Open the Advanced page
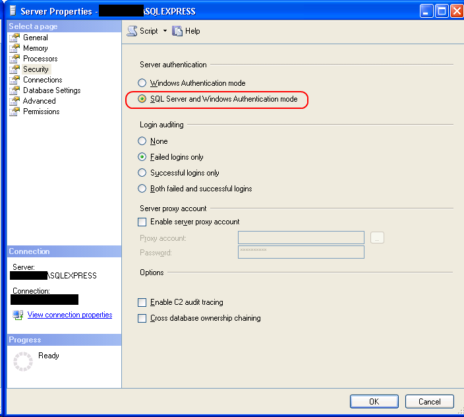Viewport: 464px width, 417px height. pos(40,101)
